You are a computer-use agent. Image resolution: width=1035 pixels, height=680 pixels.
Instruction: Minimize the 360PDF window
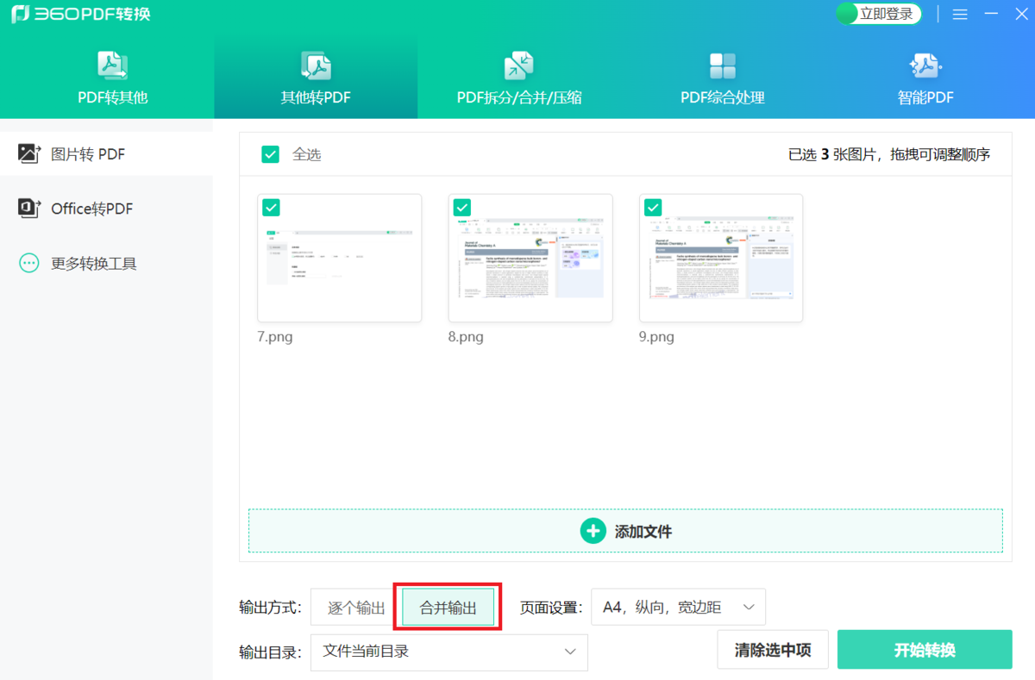tap(992, 15)
